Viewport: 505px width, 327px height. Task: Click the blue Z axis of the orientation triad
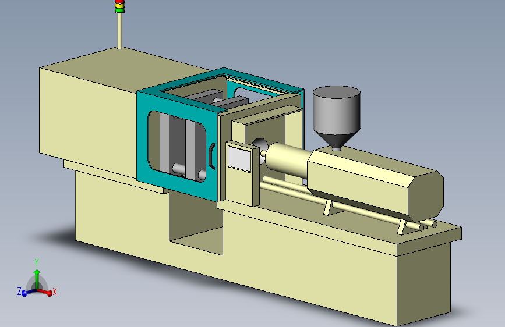pos(29,292)
